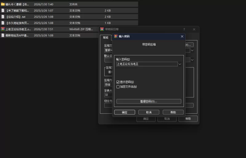The height and width of the screenshot is (158, 246).
Task: Click 确定 in the 输入密码 dialog
Action: pos(125,112)
